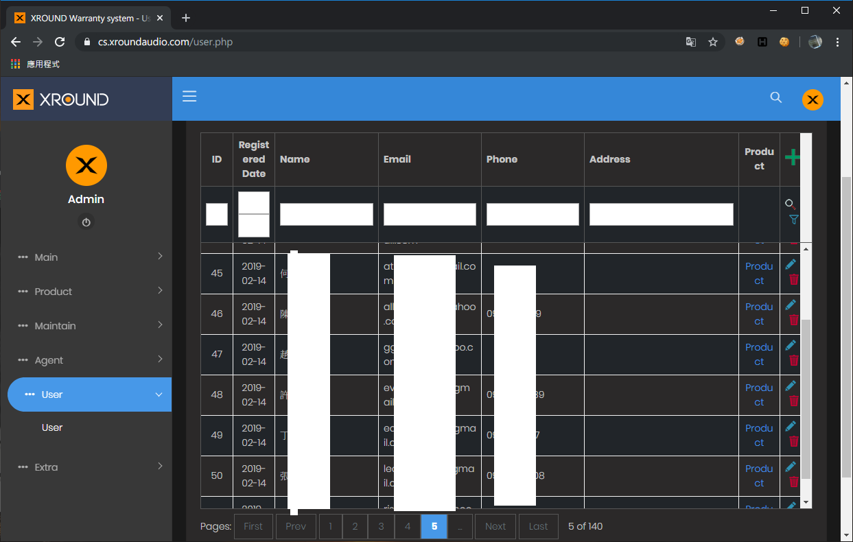Click the Email filter input field
The height and width of the screenshot is (542, 853).
pos(430,214)
